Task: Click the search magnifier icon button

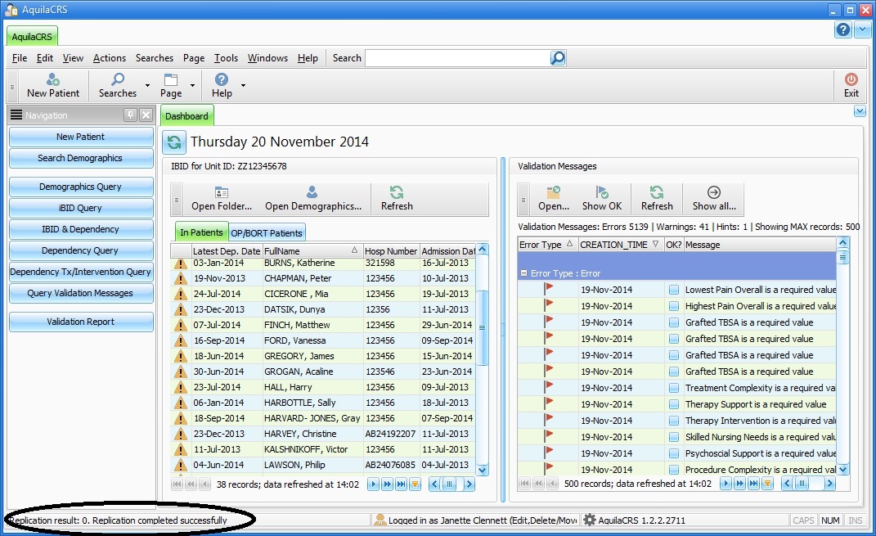Action: coord(558,58)
